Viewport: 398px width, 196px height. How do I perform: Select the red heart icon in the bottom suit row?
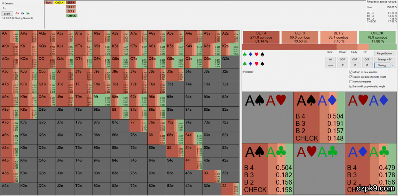tap(256, 64)
